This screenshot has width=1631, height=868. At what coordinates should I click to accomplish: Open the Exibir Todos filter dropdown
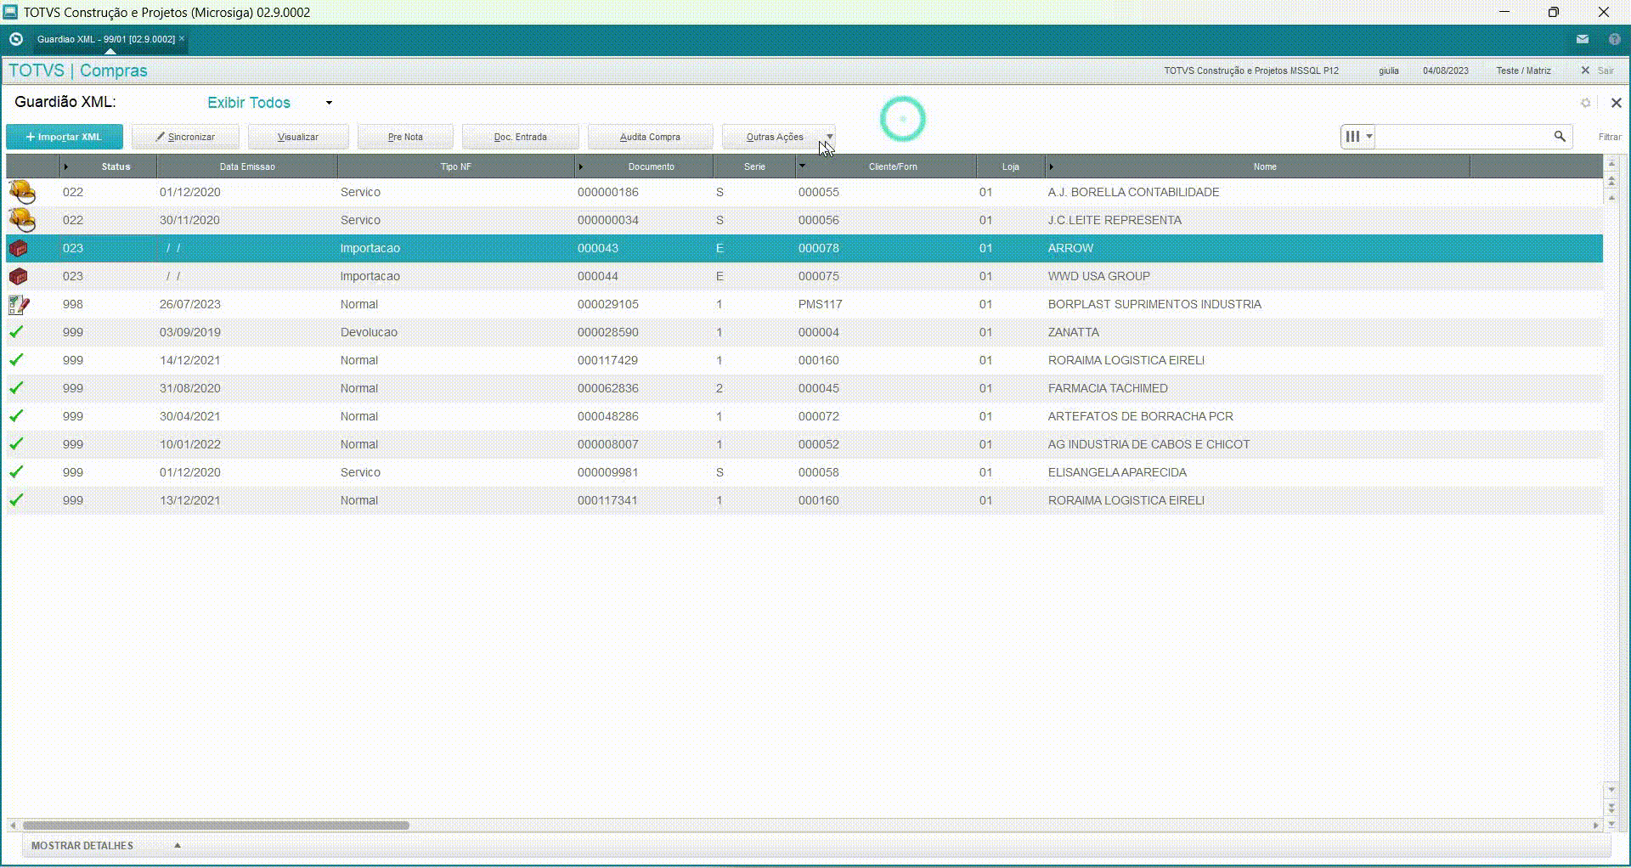[x=270, y=103]
